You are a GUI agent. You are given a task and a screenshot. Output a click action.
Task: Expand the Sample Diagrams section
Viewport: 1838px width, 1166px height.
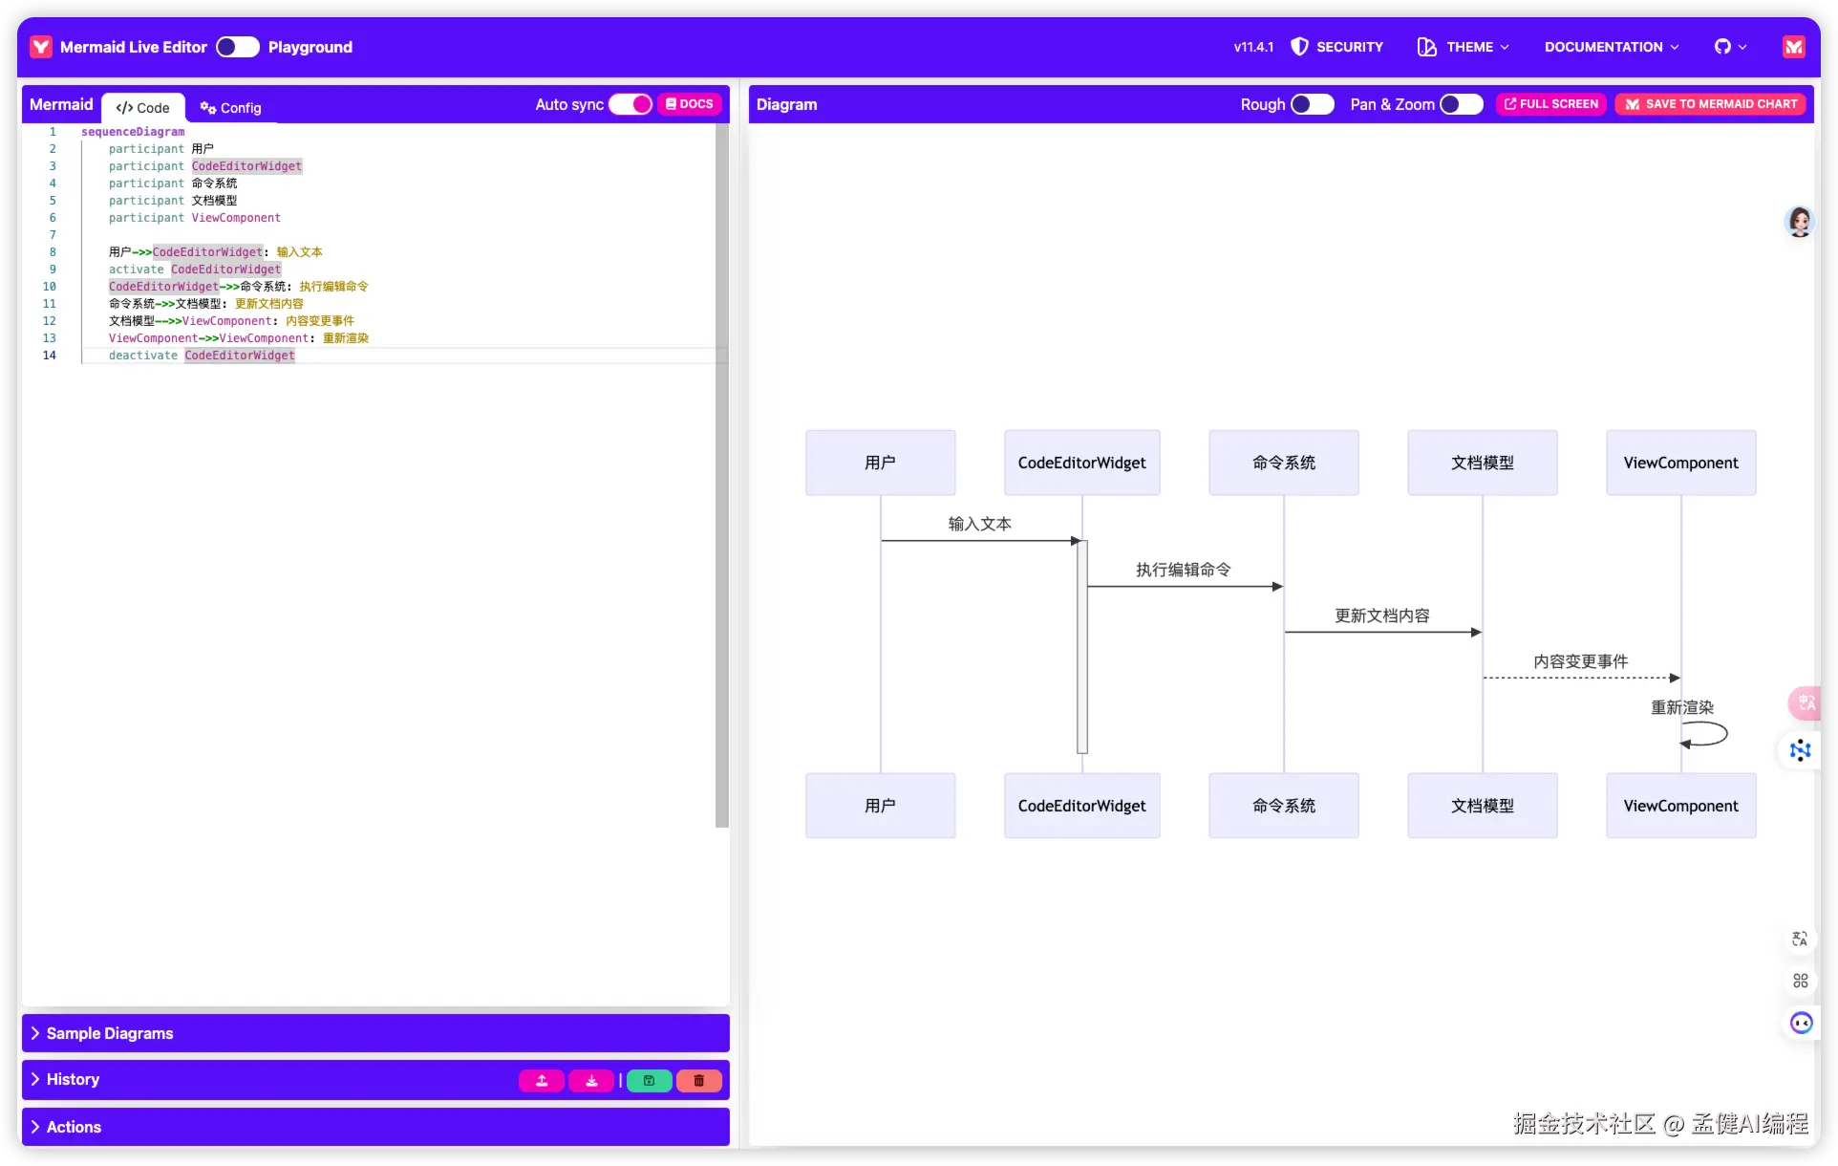(x=109, y=1033)
